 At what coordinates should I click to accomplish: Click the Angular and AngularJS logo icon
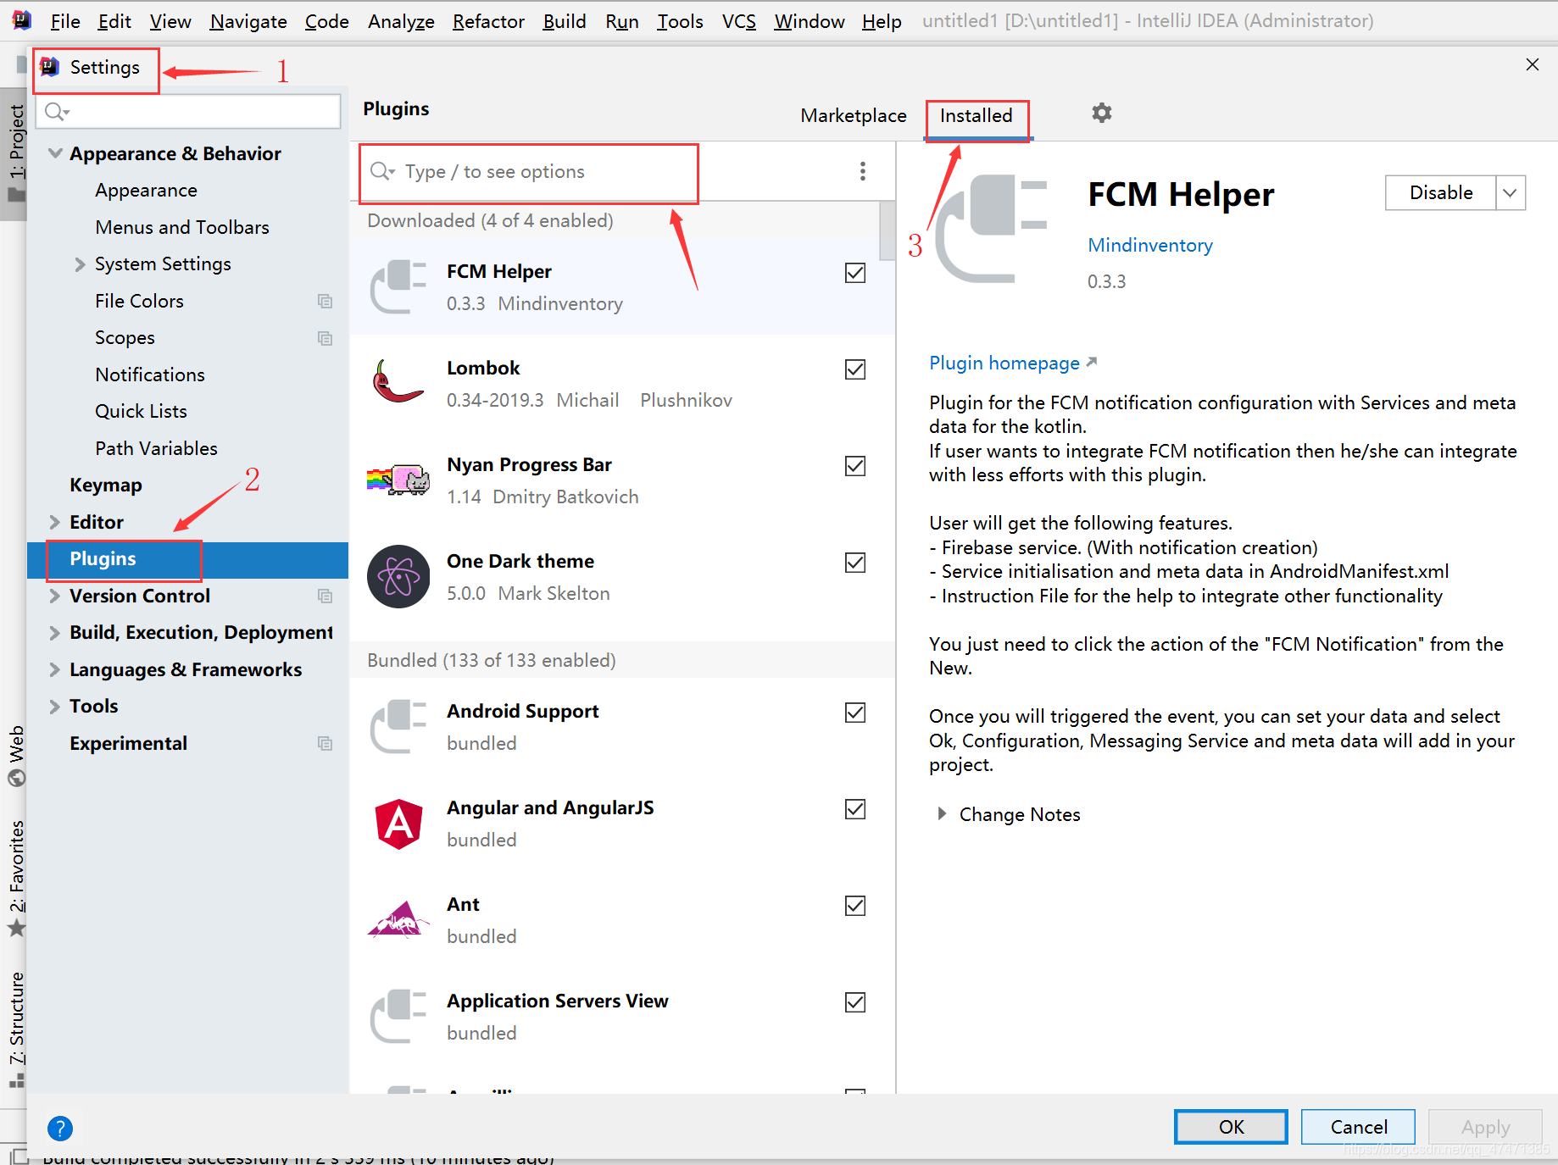398,823
